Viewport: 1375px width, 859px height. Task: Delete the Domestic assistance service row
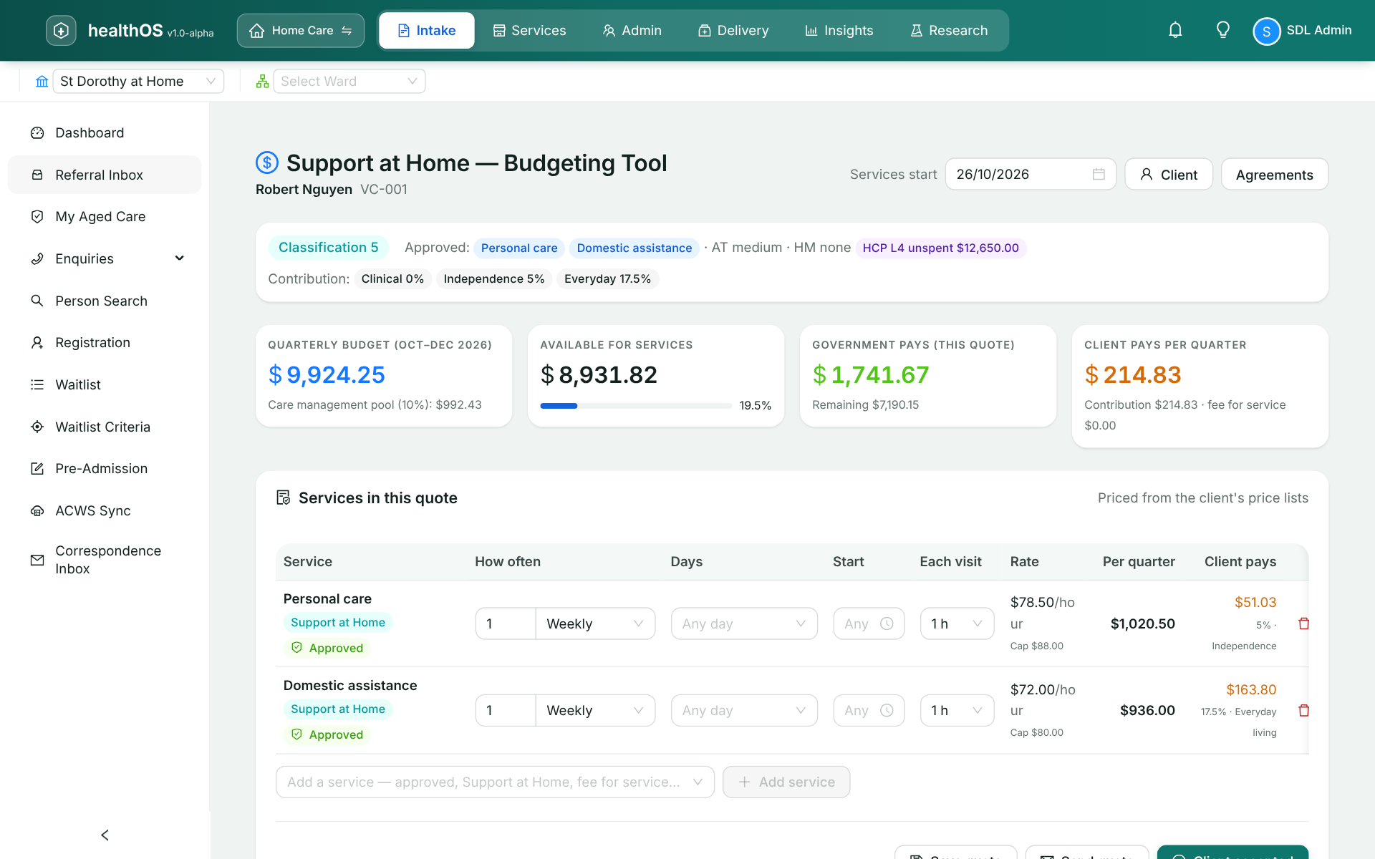(x=1303, y=710)
